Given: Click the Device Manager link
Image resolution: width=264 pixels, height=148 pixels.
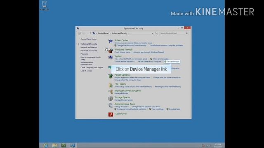Looking at the screenshot, I should coord(172,62).
